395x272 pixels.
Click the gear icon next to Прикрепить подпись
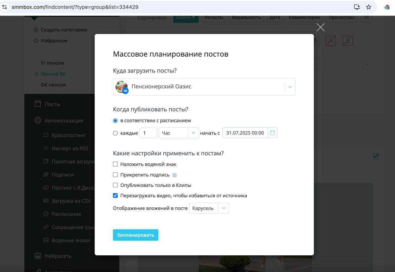click(x=174, y=175)
